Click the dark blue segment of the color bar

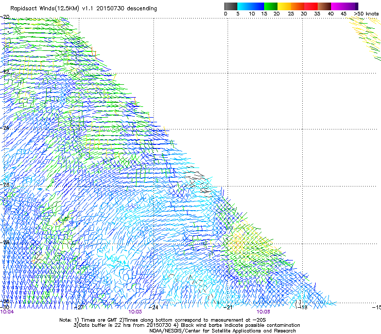pos(257,6)
